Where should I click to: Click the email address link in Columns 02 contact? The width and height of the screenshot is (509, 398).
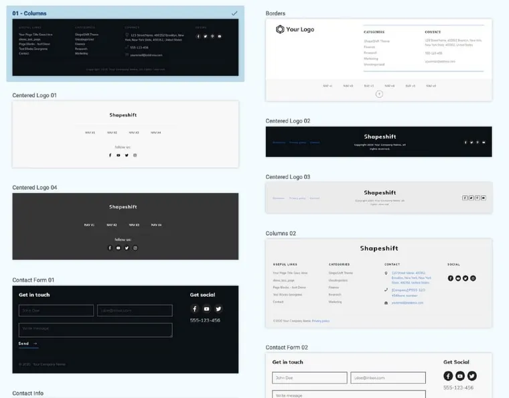[407, 303]
